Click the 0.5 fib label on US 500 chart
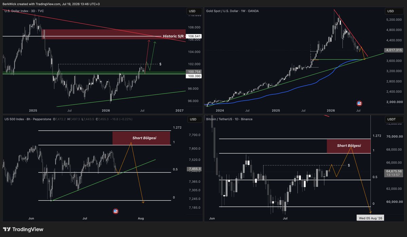Viewport: 407px width, 237px height. point(175,169)
